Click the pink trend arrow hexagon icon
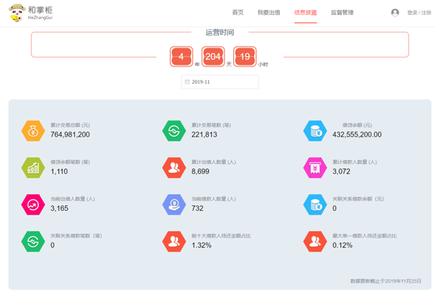This screenshot has height=293, width=435. [x=33, y=205]
